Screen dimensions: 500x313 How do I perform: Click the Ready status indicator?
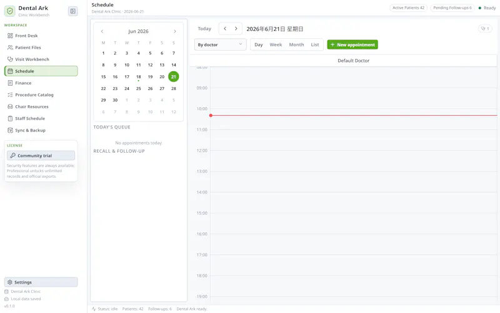(487, 8)
